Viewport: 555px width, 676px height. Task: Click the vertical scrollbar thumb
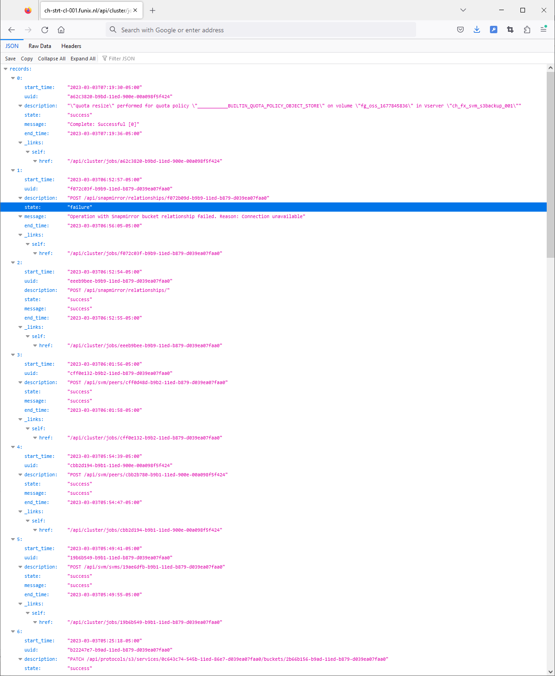click(x=550, y=165)
